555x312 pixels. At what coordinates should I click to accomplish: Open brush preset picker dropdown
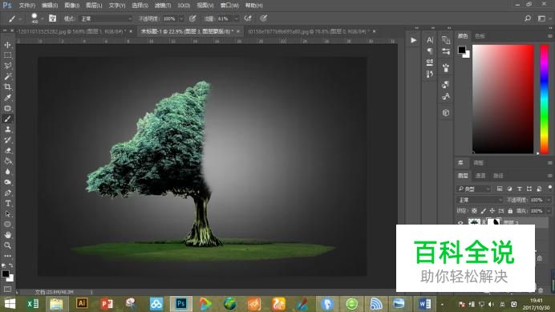coord(43,18)
